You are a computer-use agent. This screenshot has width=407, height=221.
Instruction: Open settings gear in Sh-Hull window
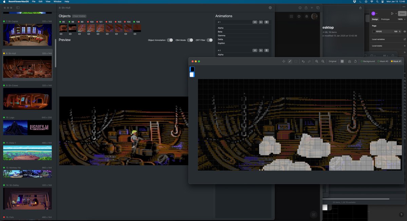pos(270,7)
